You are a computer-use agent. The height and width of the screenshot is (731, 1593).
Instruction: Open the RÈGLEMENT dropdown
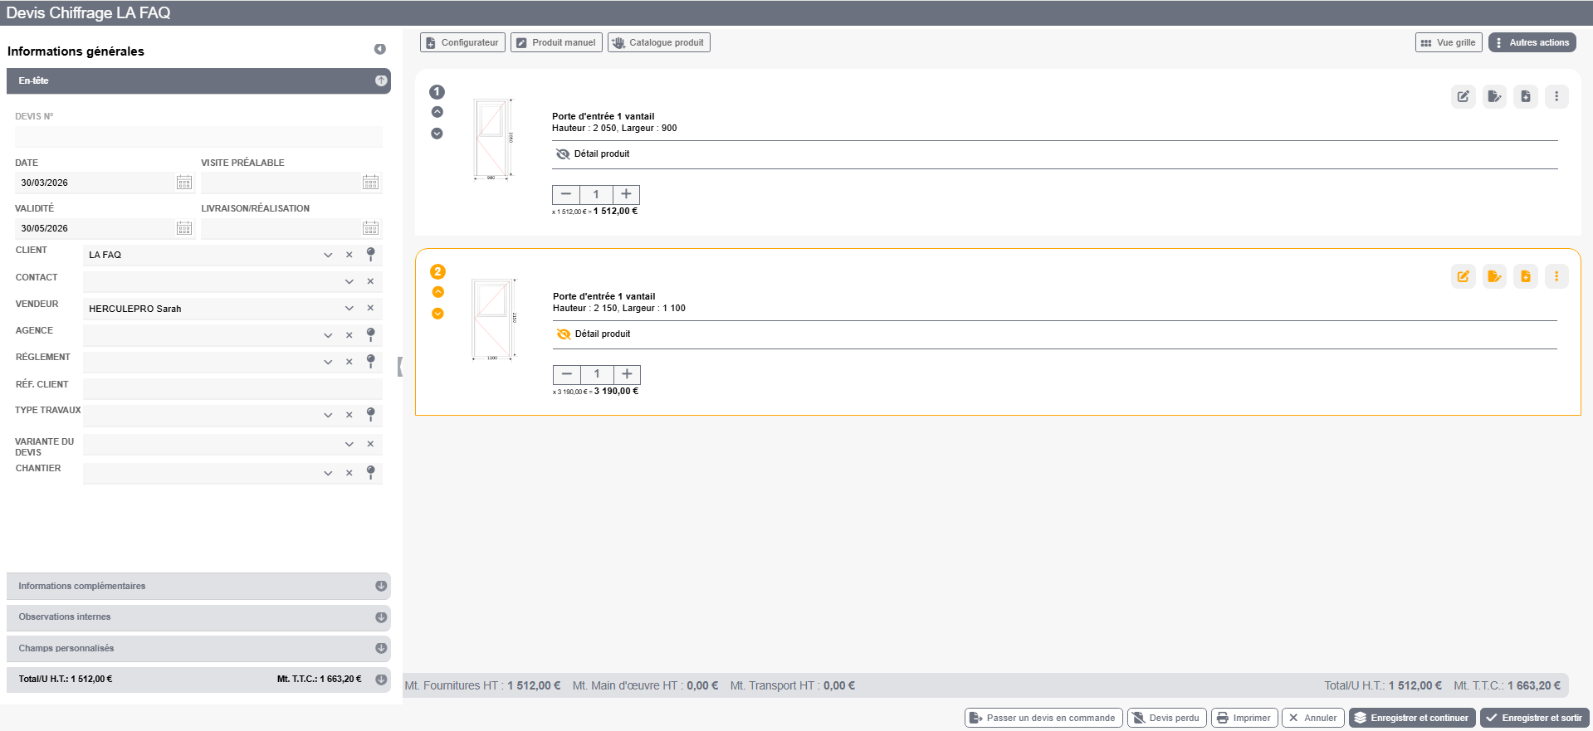pyautogui.click(x=328, y=362)
